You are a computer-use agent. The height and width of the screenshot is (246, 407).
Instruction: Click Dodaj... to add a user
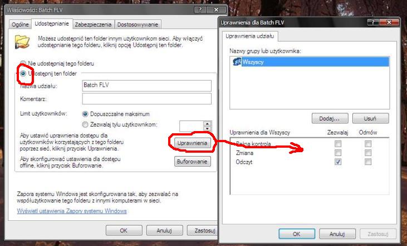(x=330, y=118)
